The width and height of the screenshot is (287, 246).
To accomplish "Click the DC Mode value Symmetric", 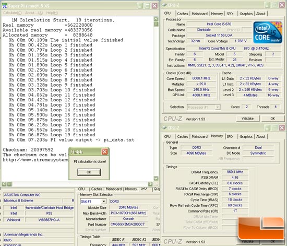I will pos(258,153).
